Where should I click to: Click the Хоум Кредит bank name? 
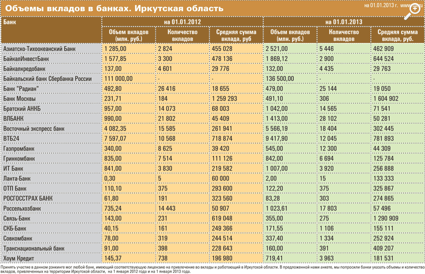click(x=19, y=258)
